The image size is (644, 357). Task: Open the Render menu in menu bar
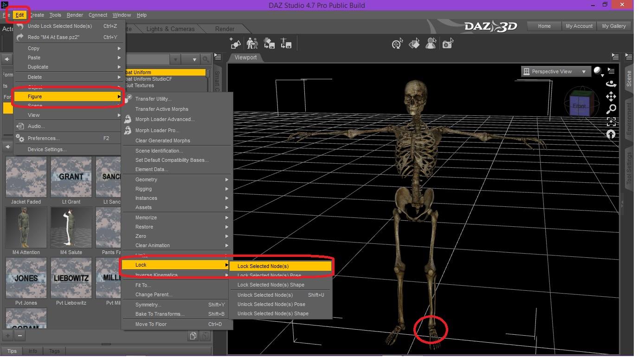coord(75,15)
